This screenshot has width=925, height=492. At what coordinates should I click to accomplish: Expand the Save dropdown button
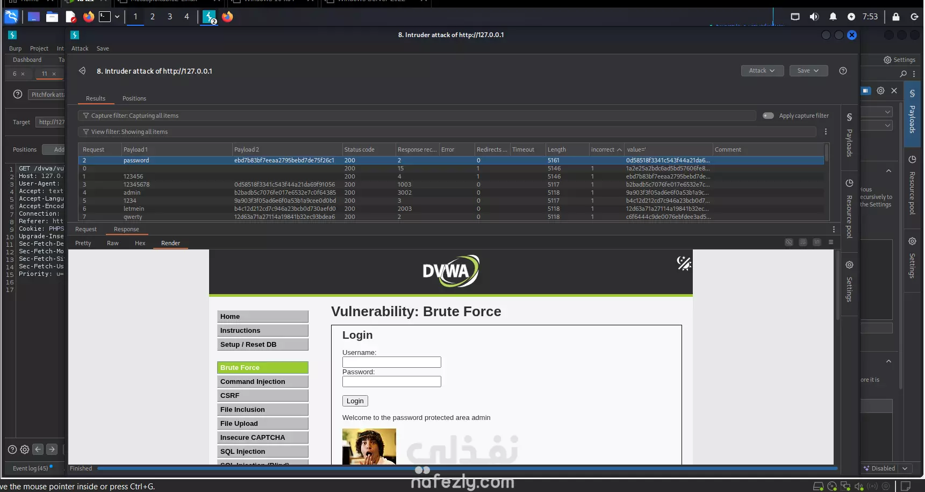pyautogui.click(x=808, y=71)
